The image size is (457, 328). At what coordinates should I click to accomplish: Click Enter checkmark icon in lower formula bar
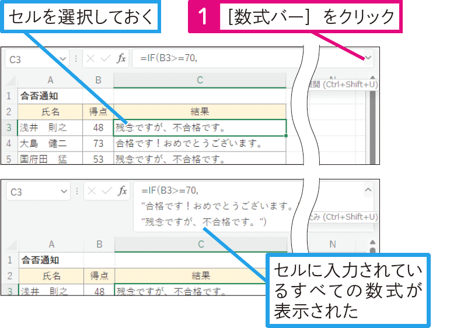pyautogui.click(x=107, y=191)
